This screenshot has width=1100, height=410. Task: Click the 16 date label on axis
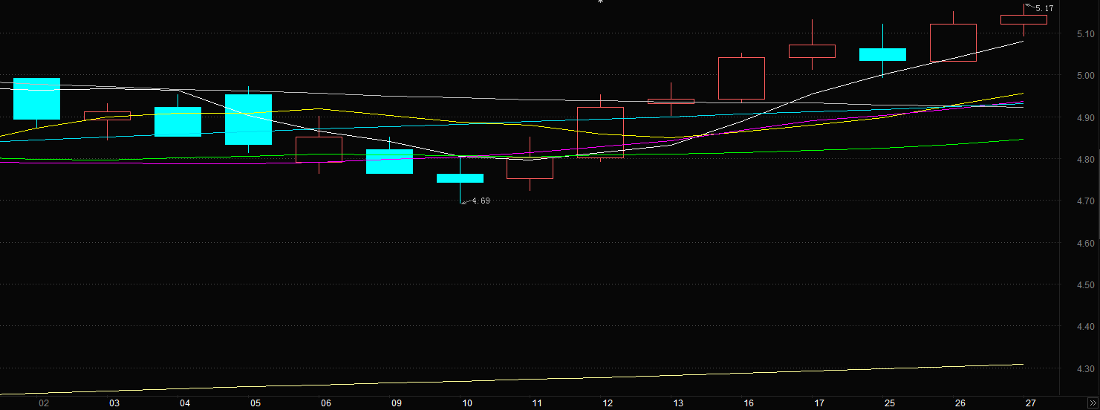click(749, 403)
